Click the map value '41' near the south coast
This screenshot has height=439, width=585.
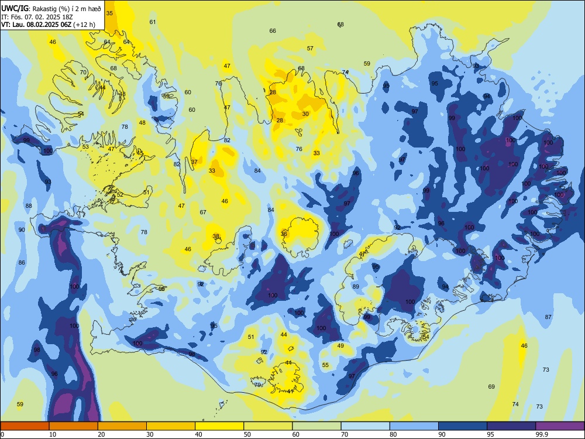point(290,391)
